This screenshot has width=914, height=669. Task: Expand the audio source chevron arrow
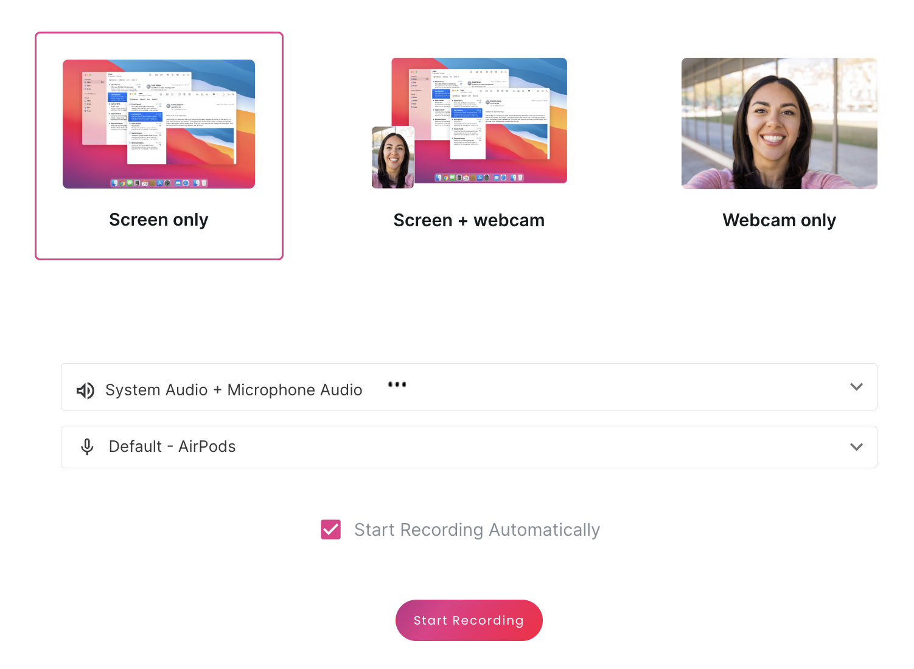(856, 387)
